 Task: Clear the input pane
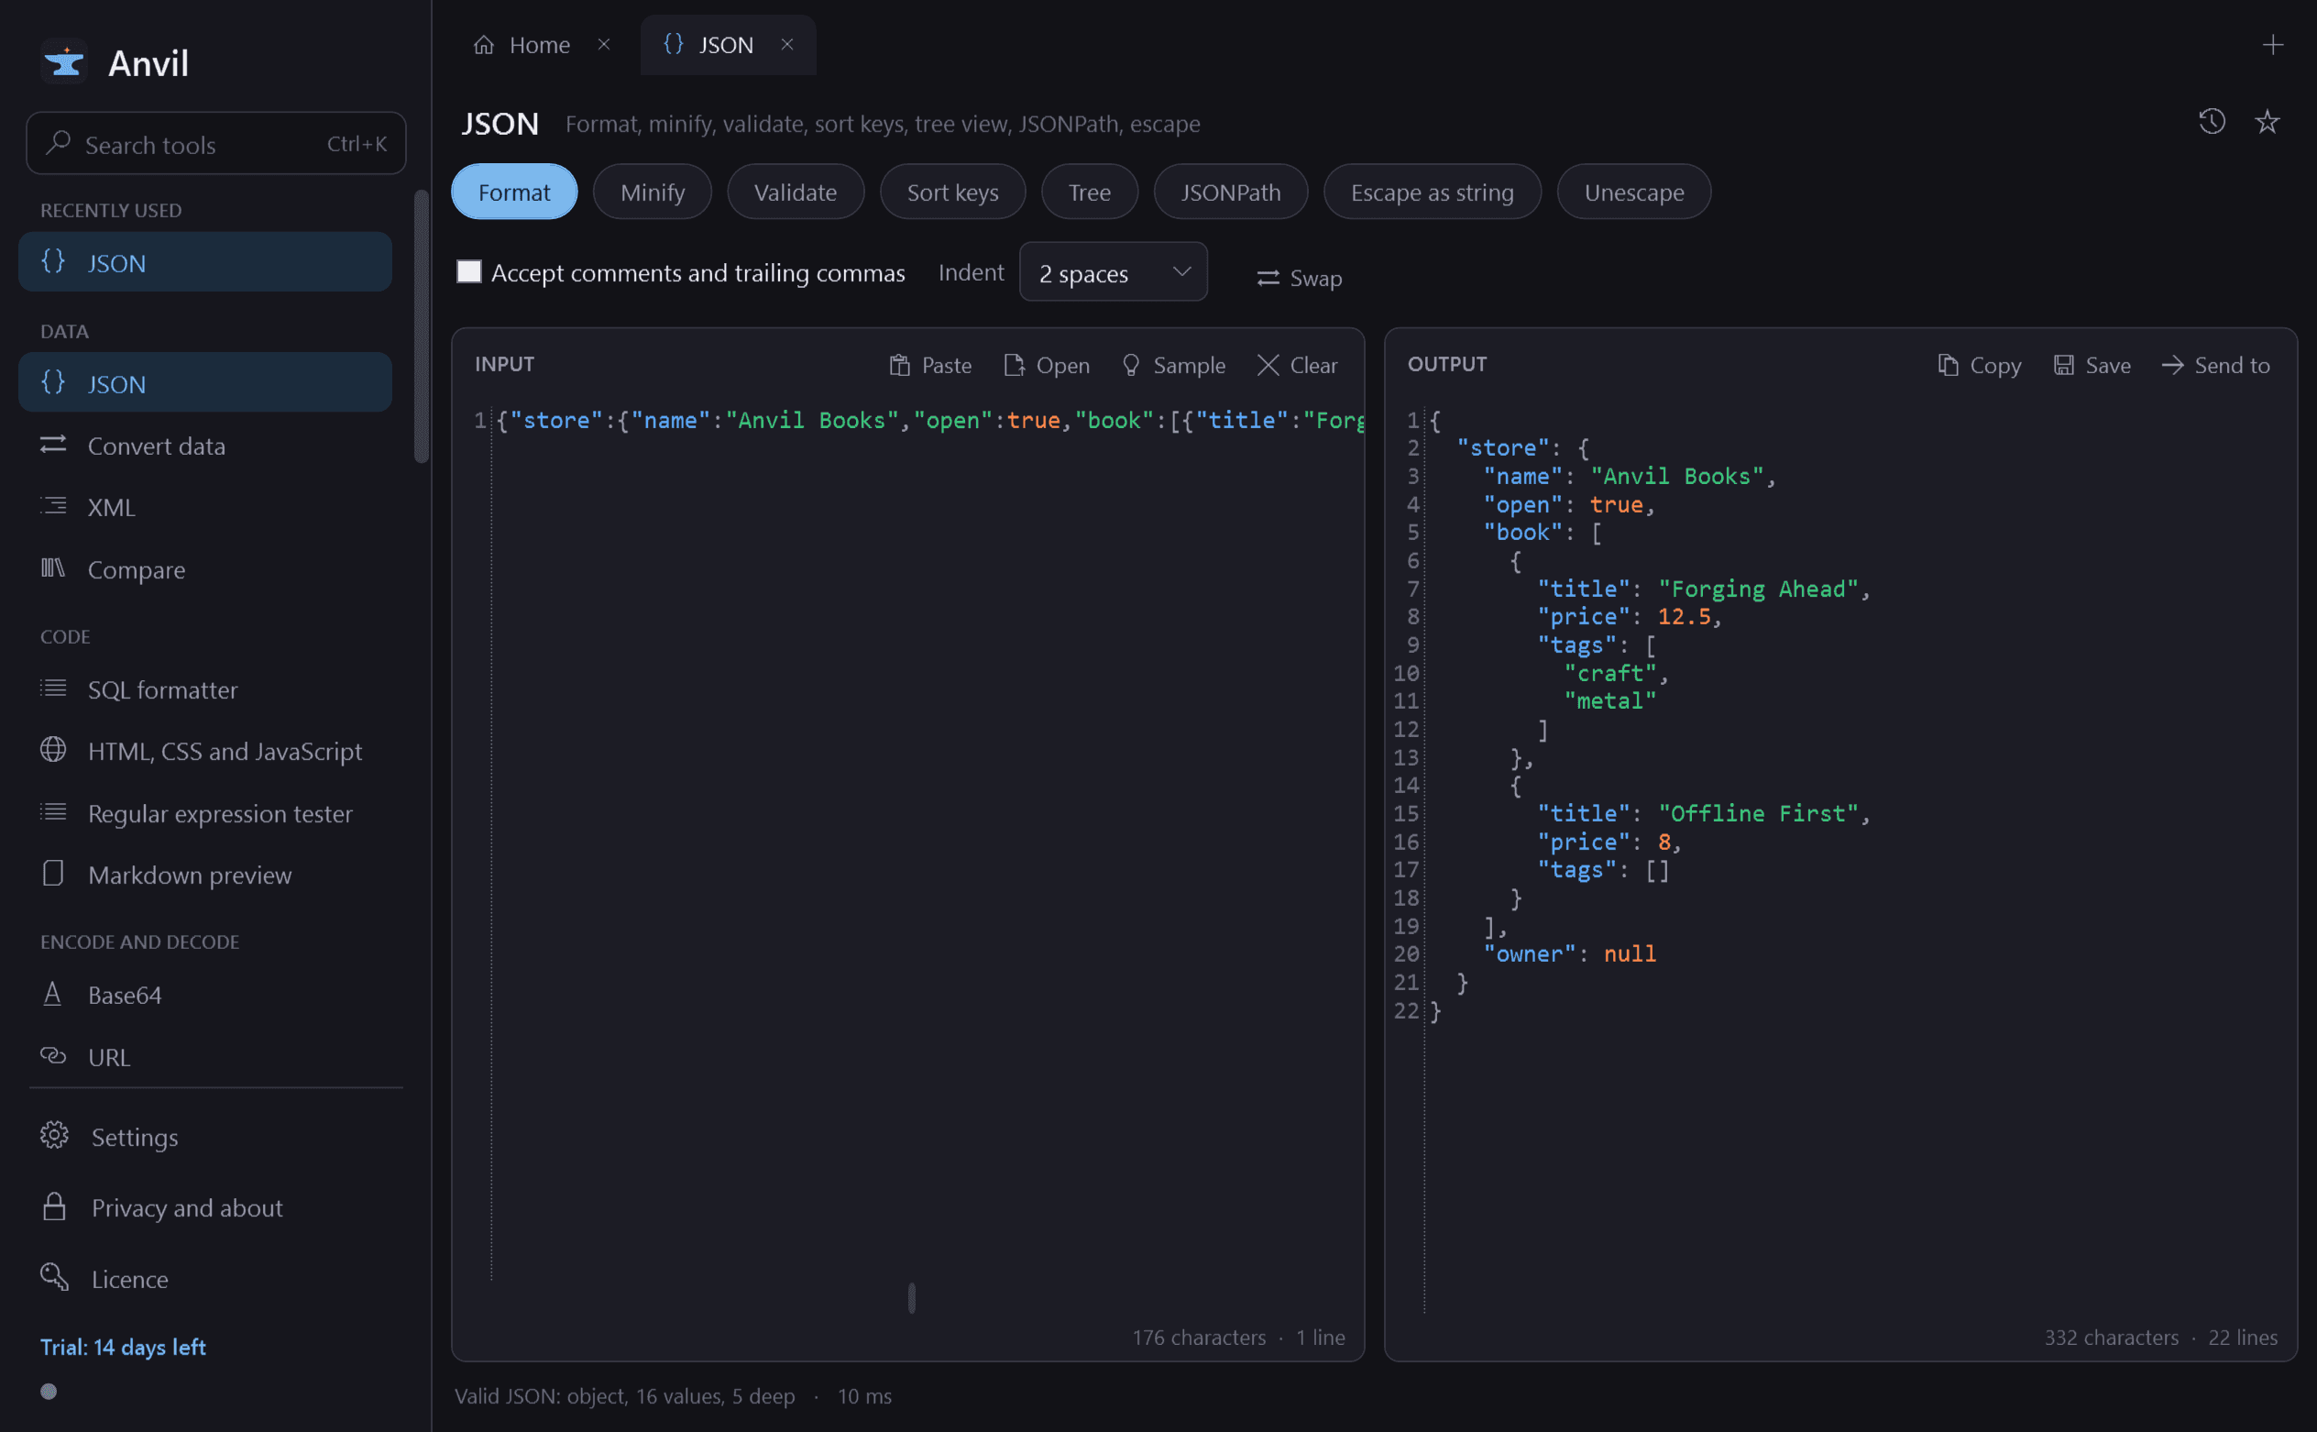tap(1296, 365)
